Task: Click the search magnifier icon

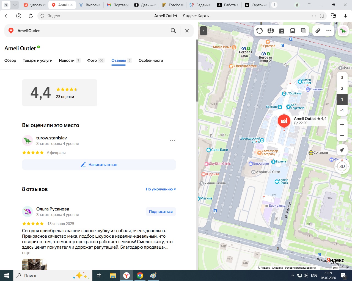Action: point(173,31)
